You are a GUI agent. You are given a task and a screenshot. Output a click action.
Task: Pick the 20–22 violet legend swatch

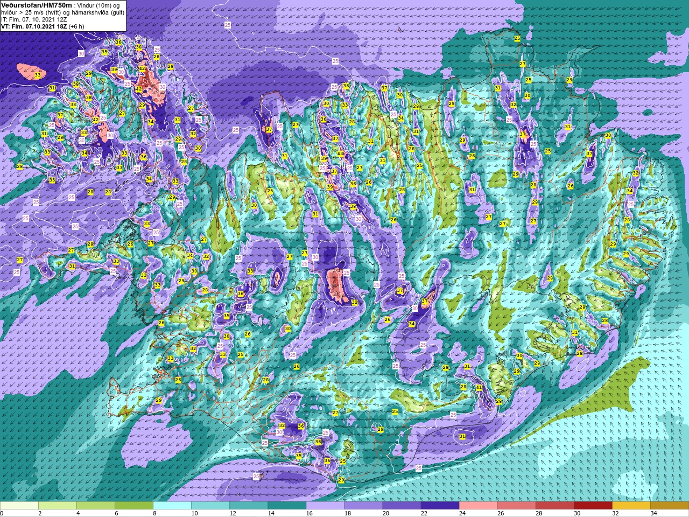coord(402,506)
